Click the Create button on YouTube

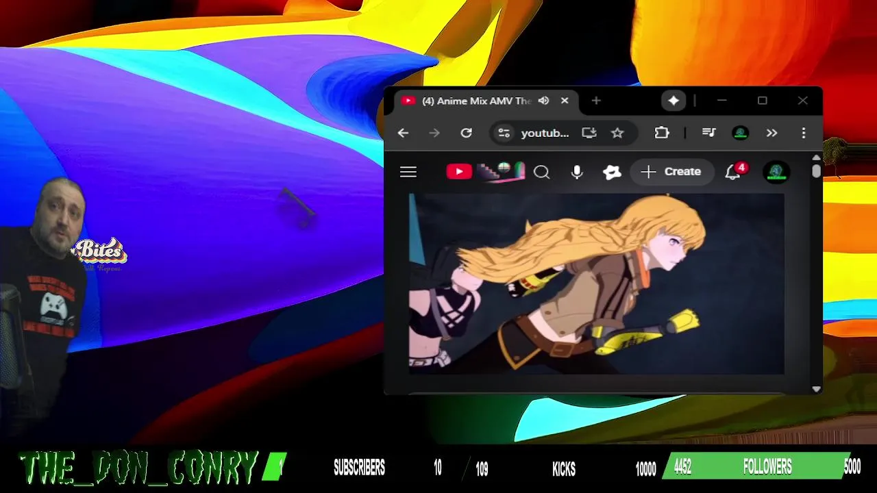pyautogui.click(x=671, y=172)
